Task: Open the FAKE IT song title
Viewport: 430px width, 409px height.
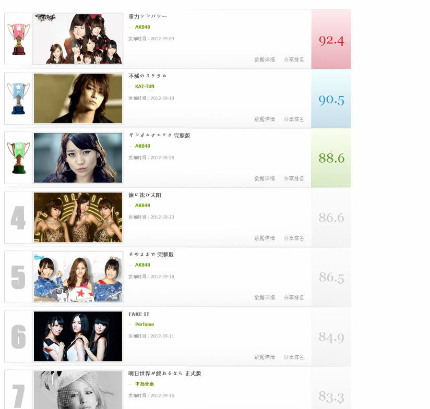Action: coord(139,314)
